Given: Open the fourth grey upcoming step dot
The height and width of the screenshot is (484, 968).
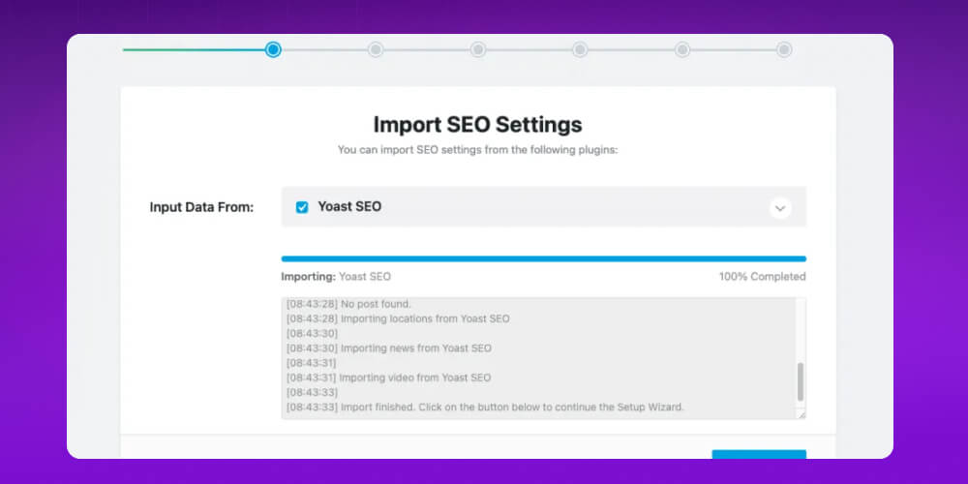Looking at the screenshot, I should (682, 50).
